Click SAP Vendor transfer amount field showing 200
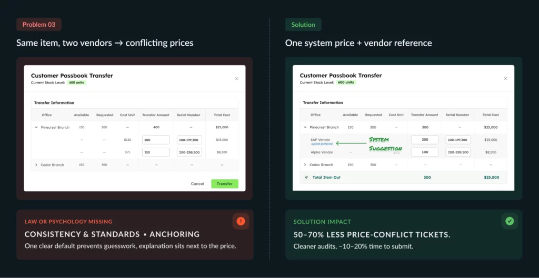The width and height of the screenshot is (539, 278). 425,140
